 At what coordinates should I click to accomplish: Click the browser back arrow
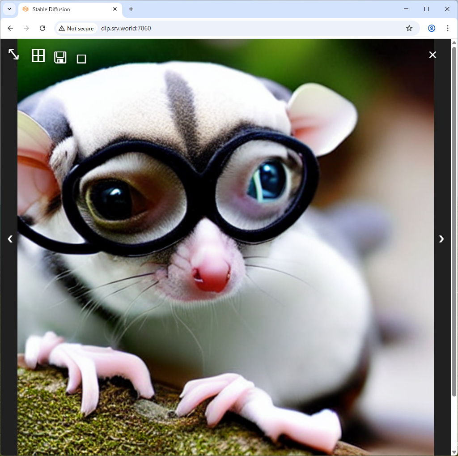[10, 28]
